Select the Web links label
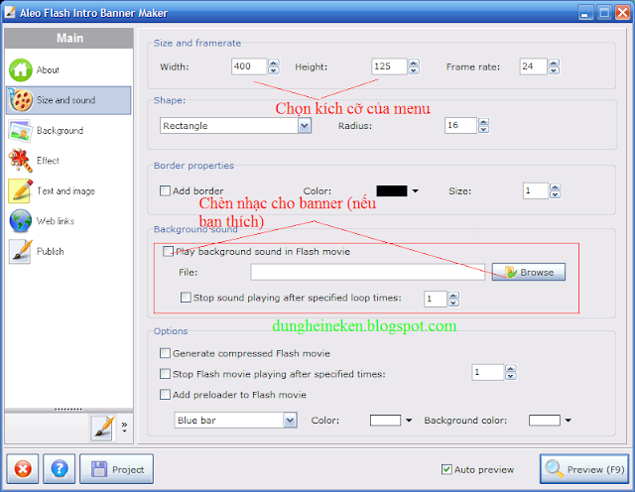The width and height of the screenshot is (635, 492). click(x=56, y=221)
